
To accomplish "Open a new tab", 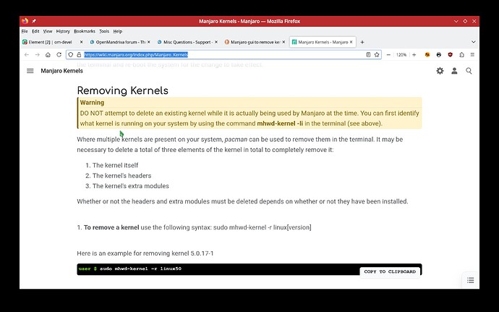I will tap(362, 42).
